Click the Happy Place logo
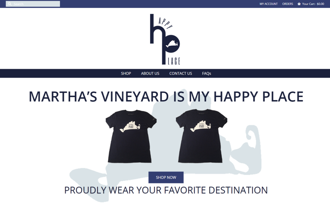This screenshot has width=330, height=209. point(165,39)
